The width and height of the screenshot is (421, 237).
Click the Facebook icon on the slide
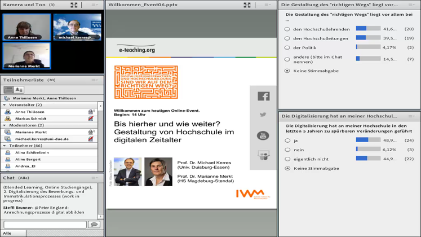[263, 96]
